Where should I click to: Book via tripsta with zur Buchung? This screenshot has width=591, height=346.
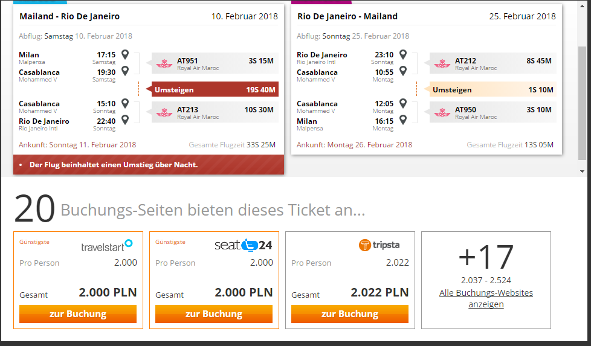(350, 313)
